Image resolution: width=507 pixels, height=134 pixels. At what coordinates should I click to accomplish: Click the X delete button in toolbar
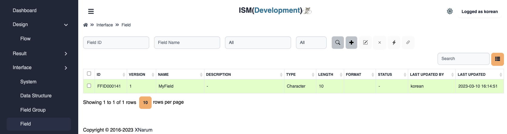(x=380, y=42)
